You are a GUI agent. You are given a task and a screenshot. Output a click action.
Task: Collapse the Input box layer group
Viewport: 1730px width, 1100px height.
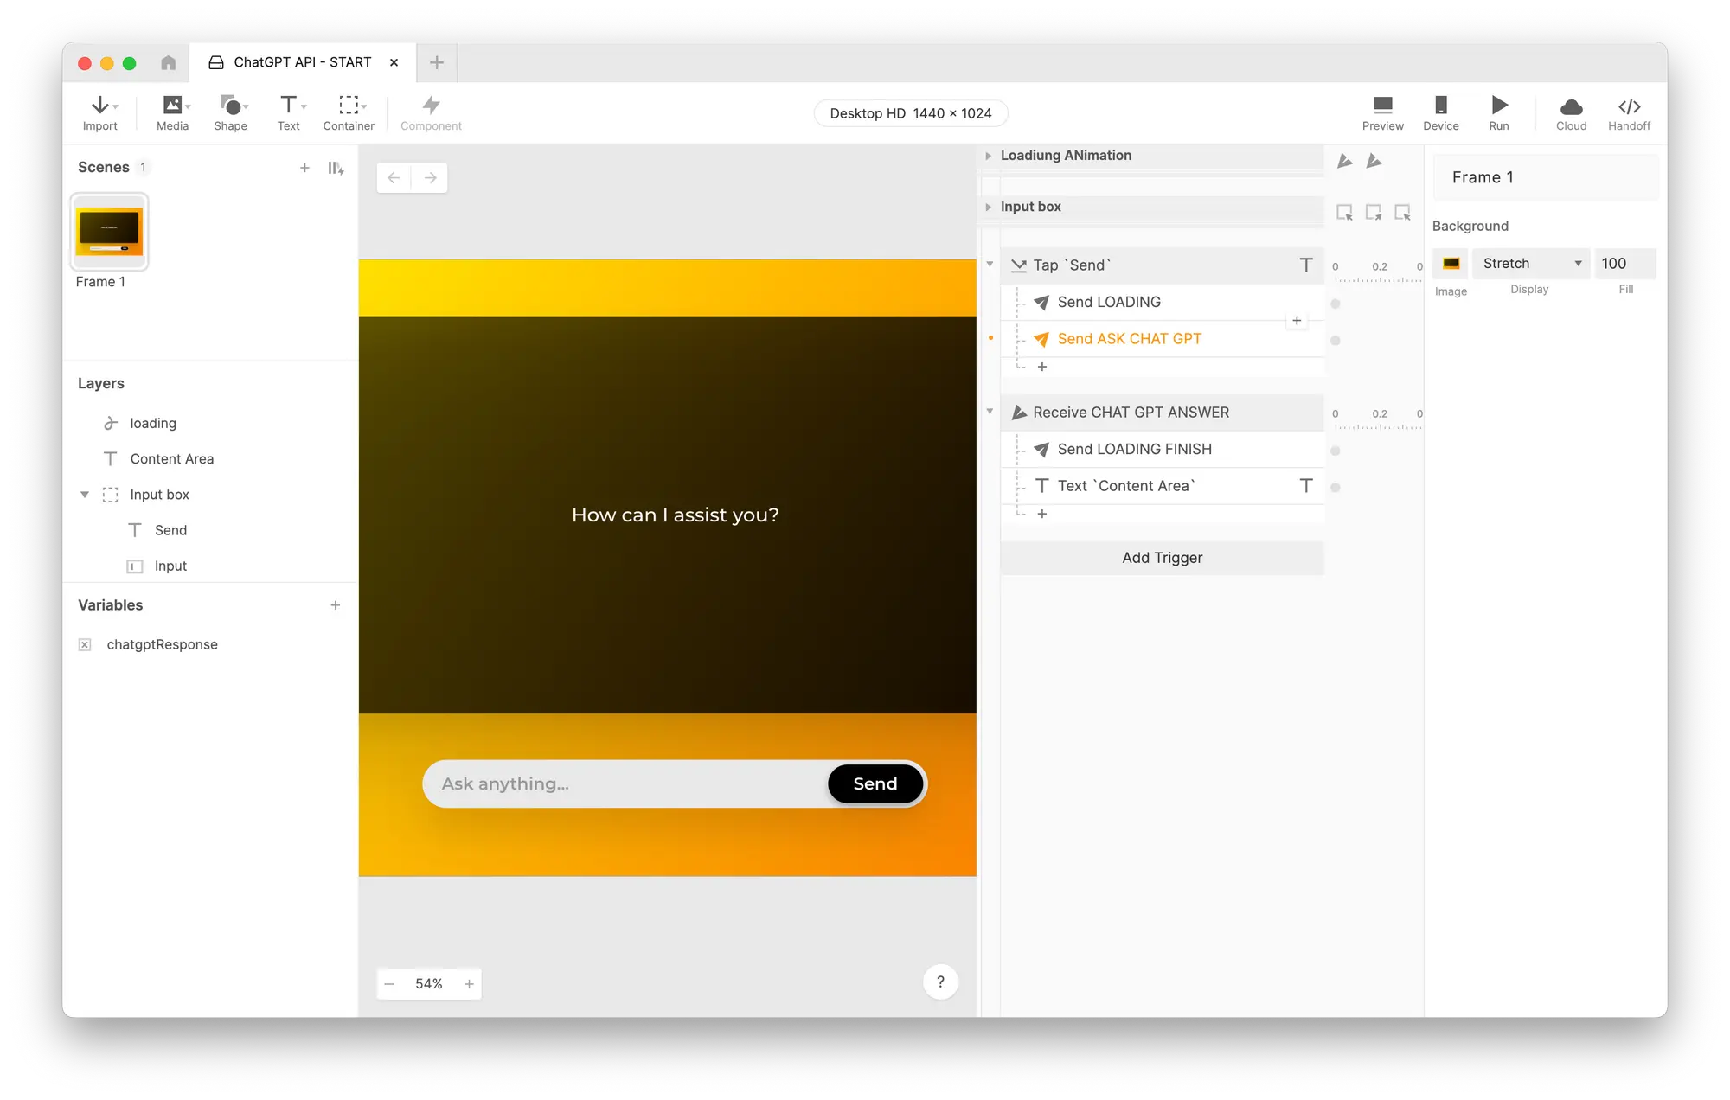pyautogui.click(x=85, y=495)
